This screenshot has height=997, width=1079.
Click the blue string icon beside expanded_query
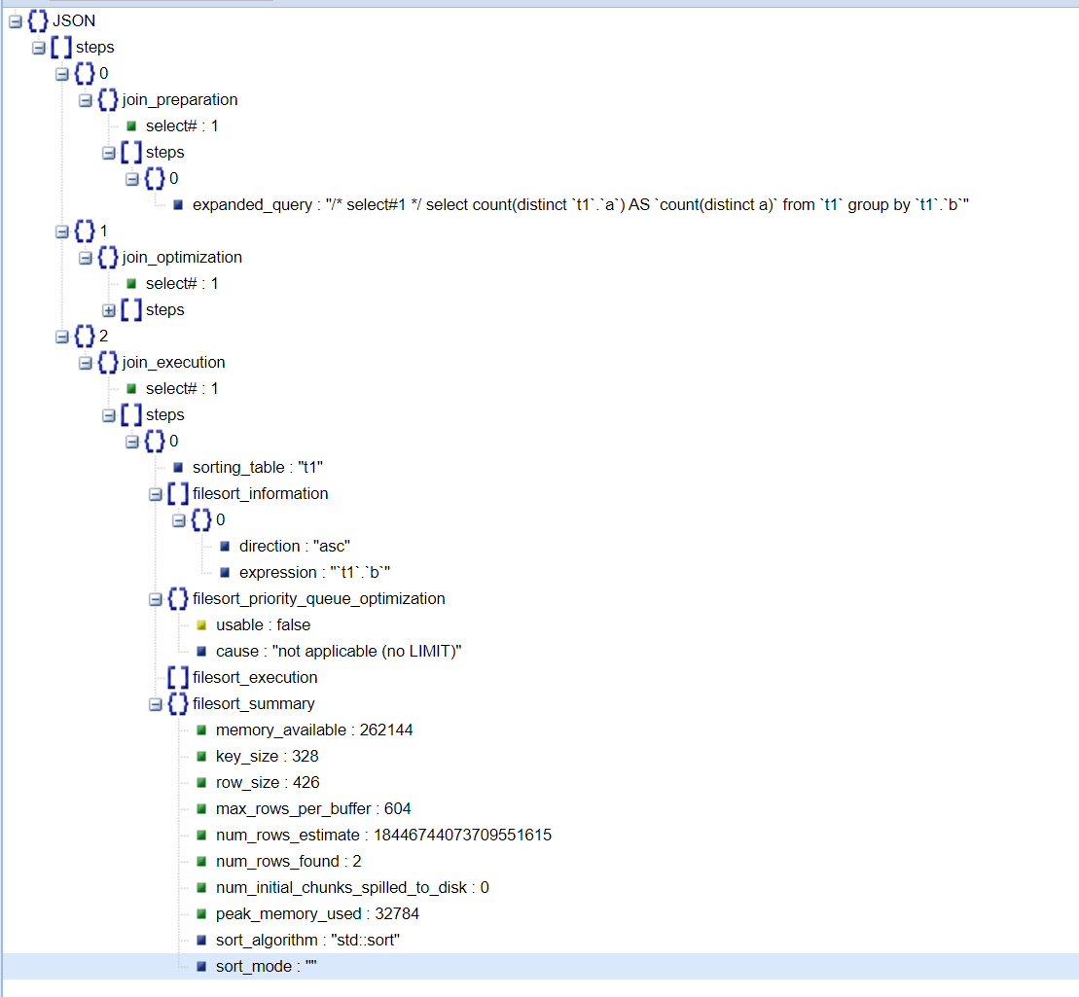coord(178,205)
